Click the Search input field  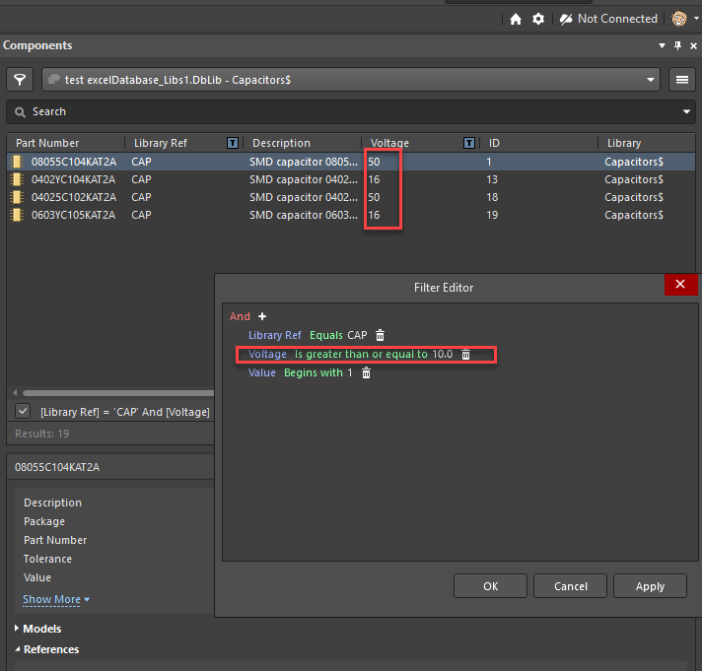(345, 111)
